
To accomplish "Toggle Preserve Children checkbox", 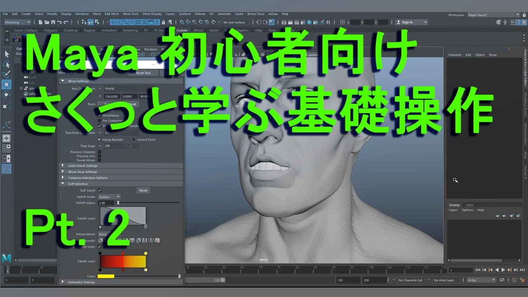I will [99, 152].
